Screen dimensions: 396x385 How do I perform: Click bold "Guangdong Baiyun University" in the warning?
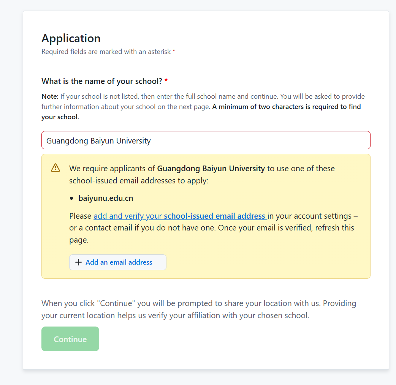click(211, 169)
